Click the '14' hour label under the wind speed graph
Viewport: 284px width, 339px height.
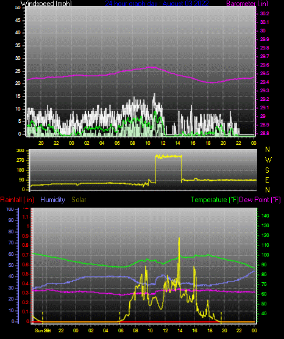[x=177, y=143]
